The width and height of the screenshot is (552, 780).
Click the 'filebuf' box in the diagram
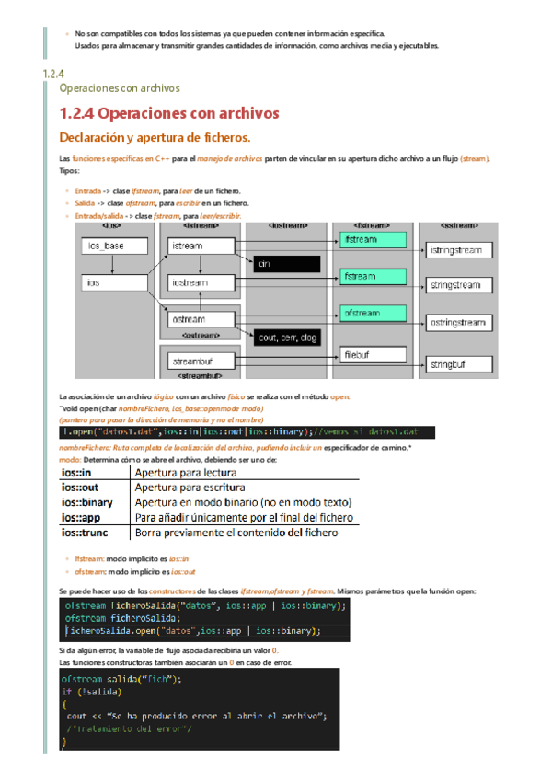coord(373,355)
